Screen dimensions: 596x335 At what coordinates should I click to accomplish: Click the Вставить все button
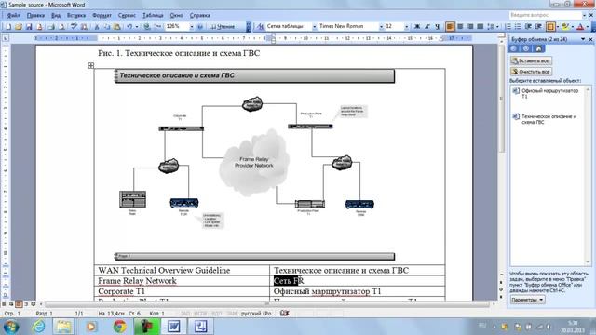pos(531,60)
